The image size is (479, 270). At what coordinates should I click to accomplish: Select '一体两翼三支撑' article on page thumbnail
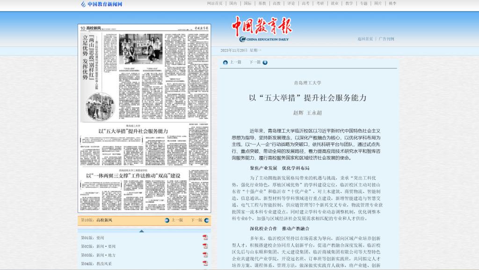pos(133,175)
